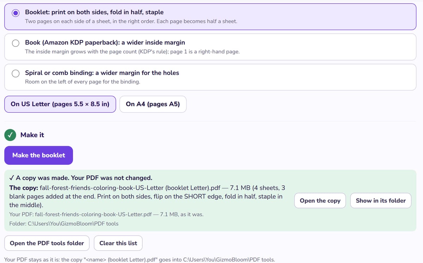
Task: Select Spiral or comb binding radio button
Action: tap(16, 73)
